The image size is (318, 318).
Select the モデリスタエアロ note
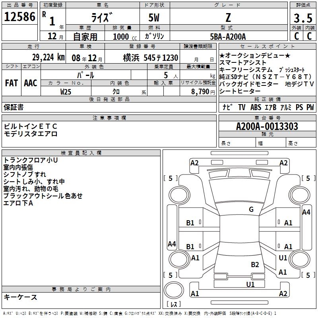(x=31, y=134)
